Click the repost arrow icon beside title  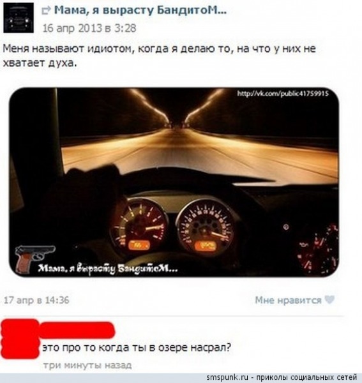coord(46,10)
